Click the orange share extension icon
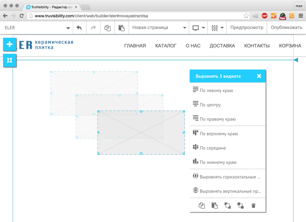 [292, 16]
